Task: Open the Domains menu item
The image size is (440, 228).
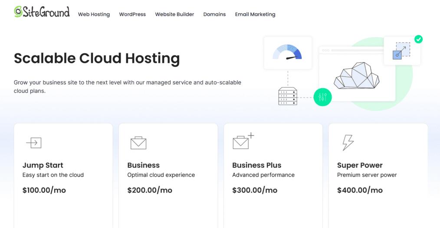Action: (214, 14)
